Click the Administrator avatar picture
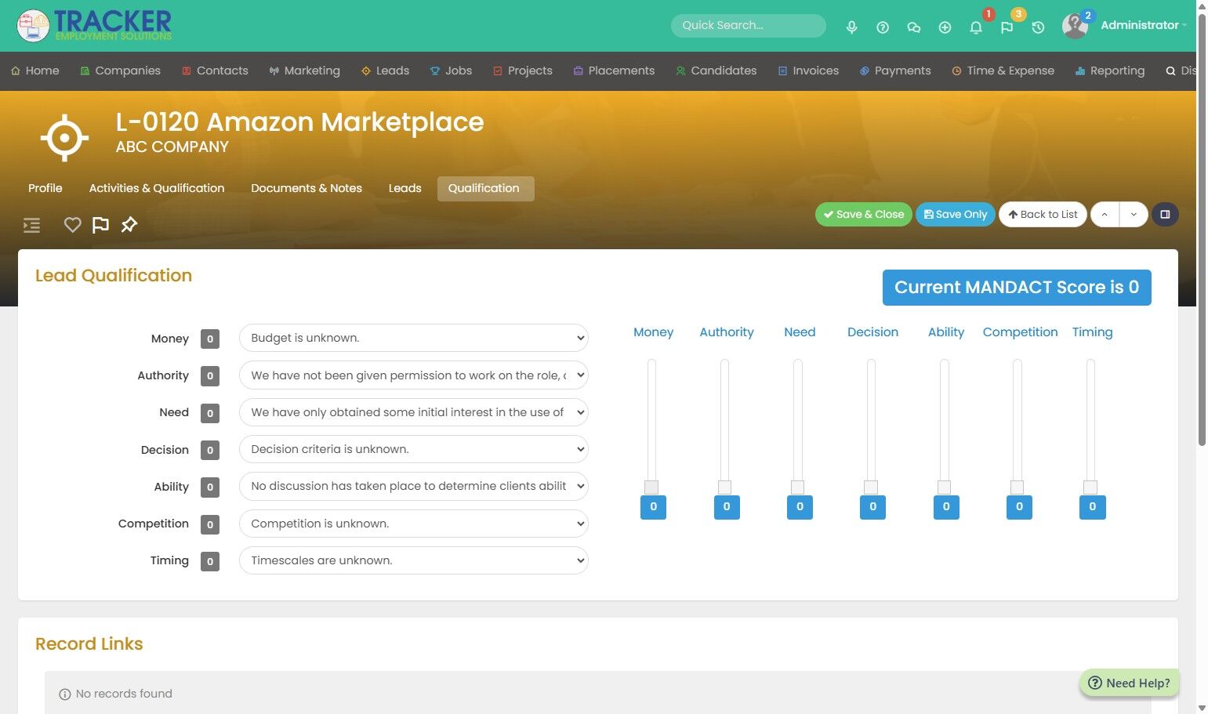The height and width of the screenshot is (714, 1208). tap(1075, 26)
